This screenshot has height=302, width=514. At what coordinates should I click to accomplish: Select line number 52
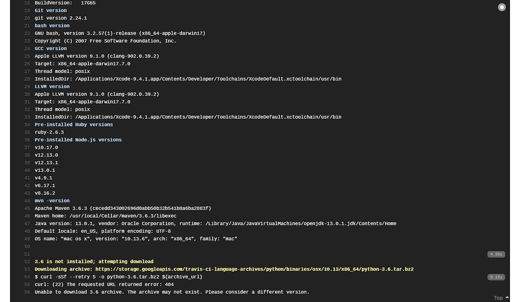27,262
